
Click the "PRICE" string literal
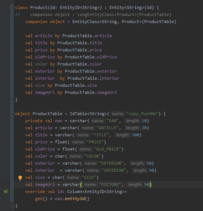pos(95,142)
